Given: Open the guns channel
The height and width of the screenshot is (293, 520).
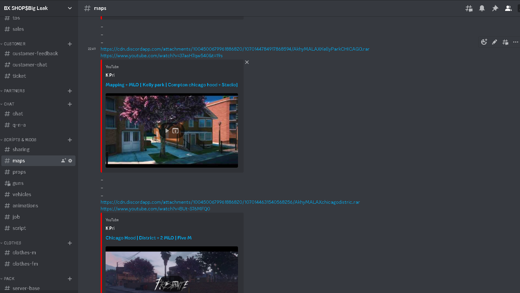Looking at the screenshot, I should pos(38,183).
